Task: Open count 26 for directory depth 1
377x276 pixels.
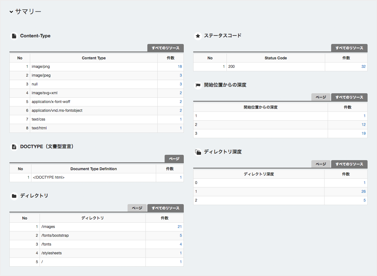Action: (x=363, y=192)
